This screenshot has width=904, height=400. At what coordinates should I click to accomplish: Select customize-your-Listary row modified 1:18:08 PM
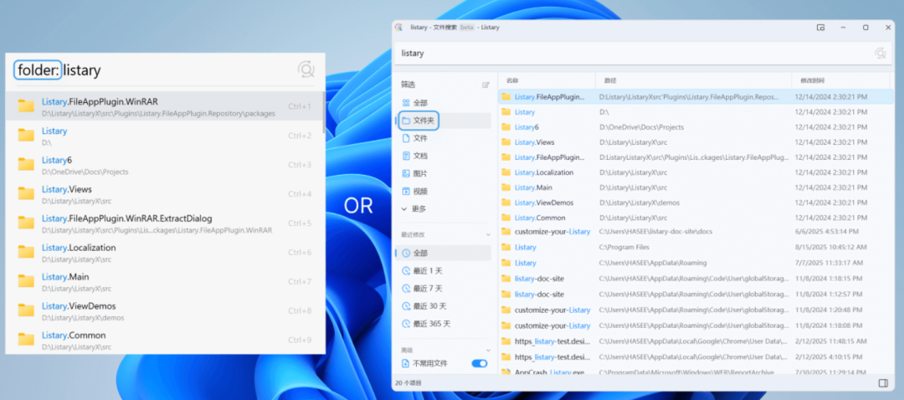(x=696, y=326)
